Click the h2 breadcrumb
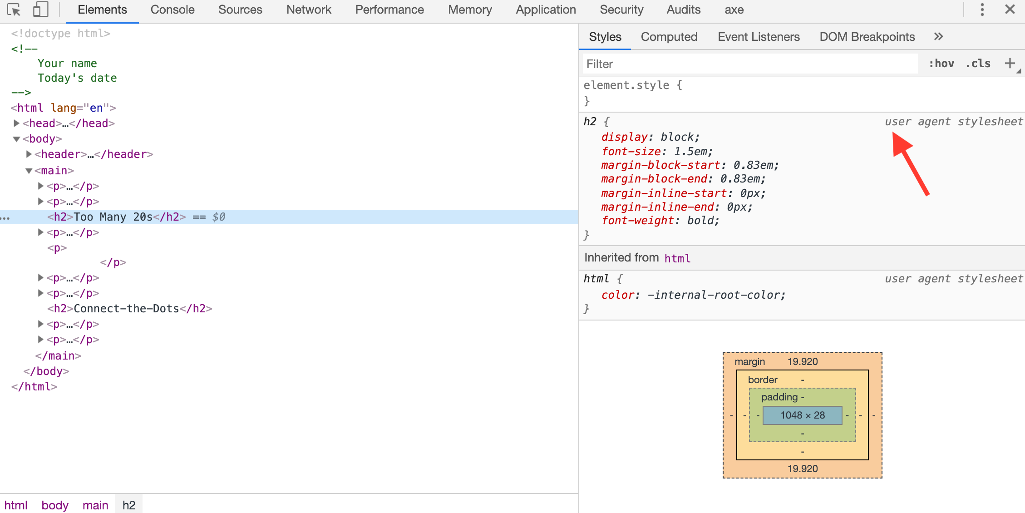 pyautogui.click(x=129, y=505)
